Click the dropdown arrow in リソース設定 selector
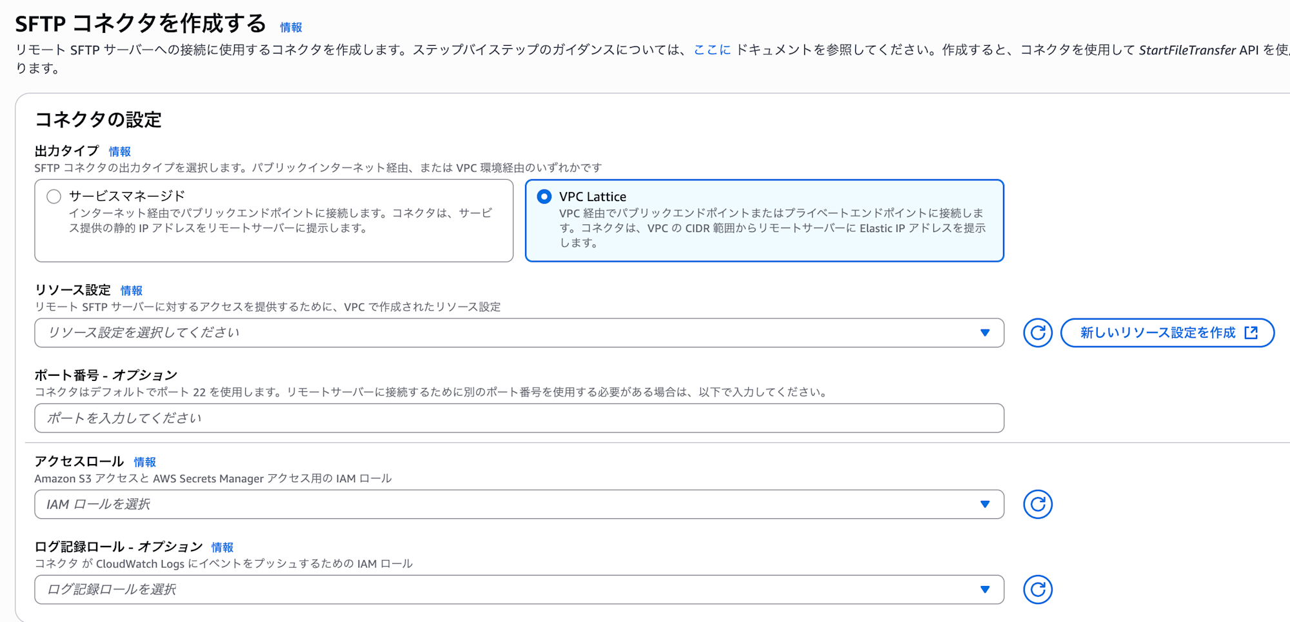Image resolution: width=1290 pixels, height=622 pixels. coord(985,333)
